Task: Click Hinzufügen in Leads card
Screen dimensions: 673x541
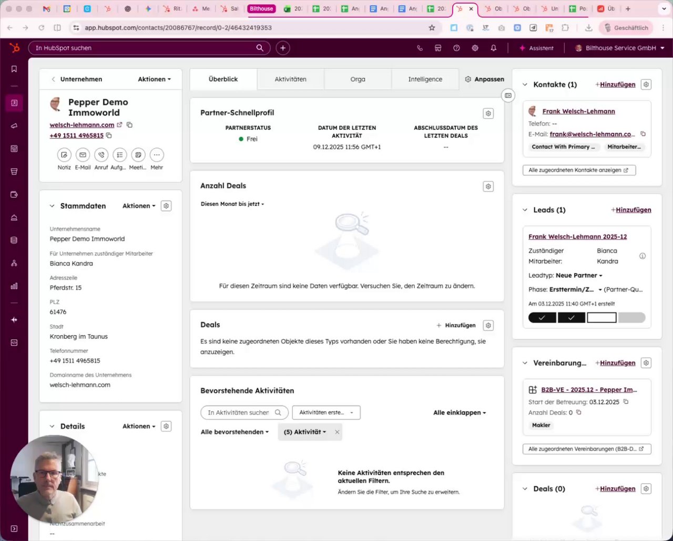Action: coord(631,210)
